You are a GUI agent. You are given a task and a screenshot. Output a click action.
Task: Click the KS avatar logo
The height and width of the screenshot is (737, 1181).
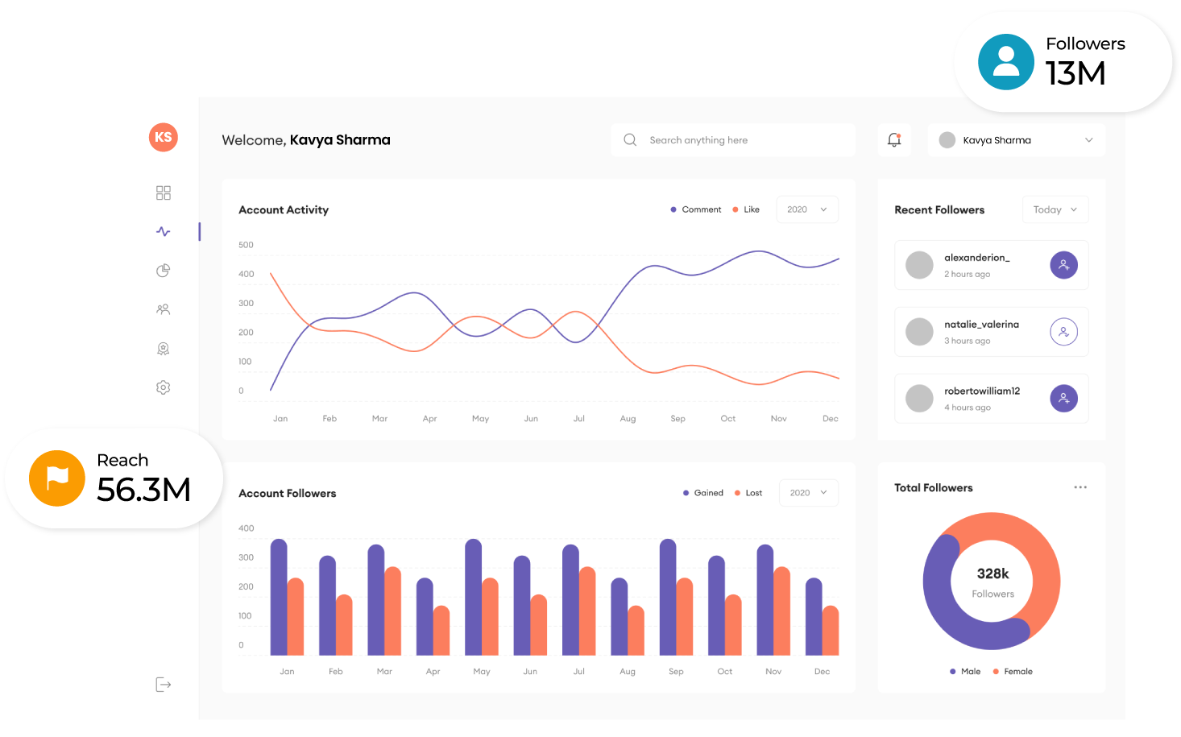[x=164, y=137]
